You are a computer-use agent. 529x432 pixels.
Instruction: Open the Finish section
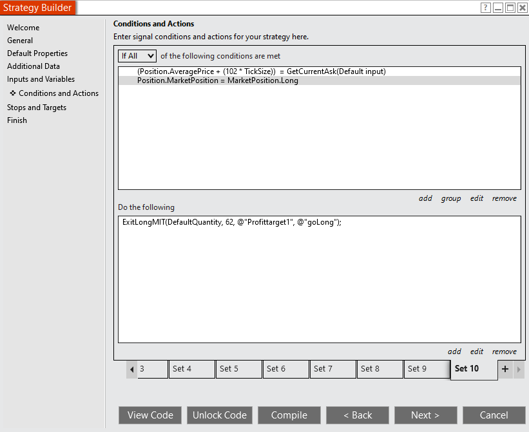(x=17, y=120)
